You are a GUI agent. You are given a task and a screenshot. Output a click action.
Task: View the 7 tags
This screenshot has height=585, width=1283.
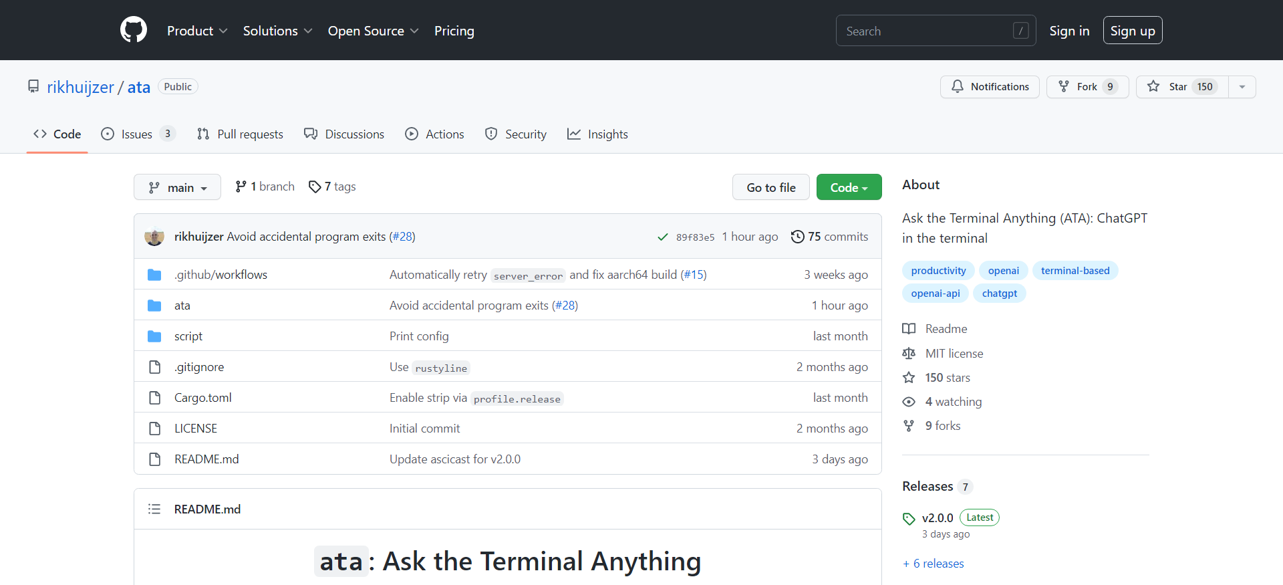[332, 187]
